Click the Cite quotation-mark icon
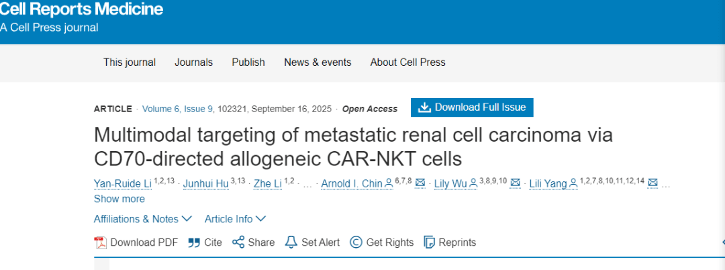 pyautogui.click(x=194, y=242)
